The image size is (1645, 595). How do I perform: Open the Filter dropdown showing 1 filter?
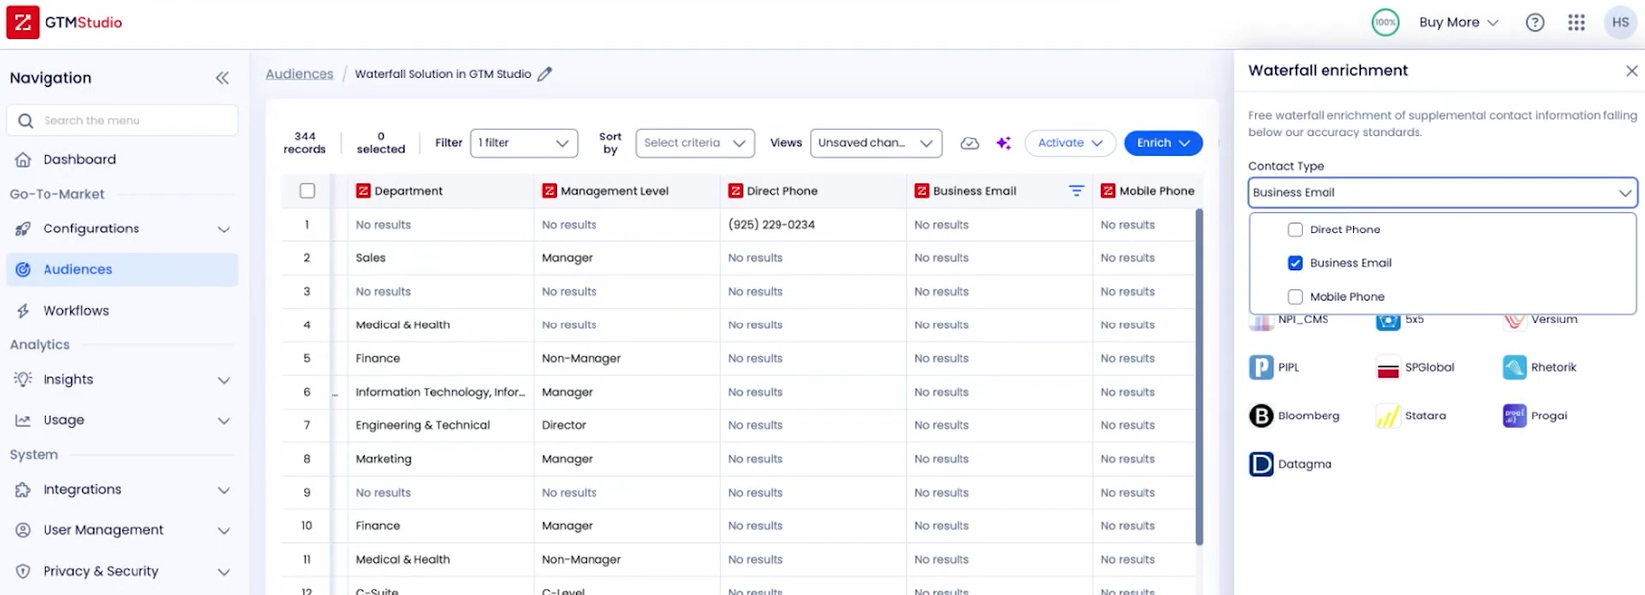pos(524,143)
